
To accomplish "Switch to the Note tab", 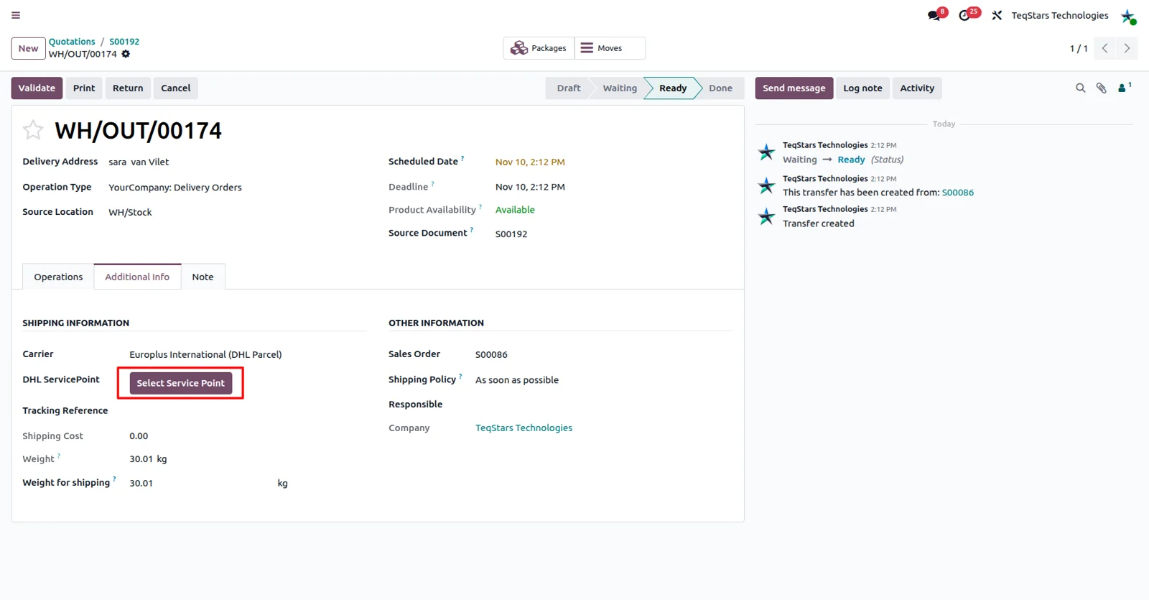I will click(203, 277).
